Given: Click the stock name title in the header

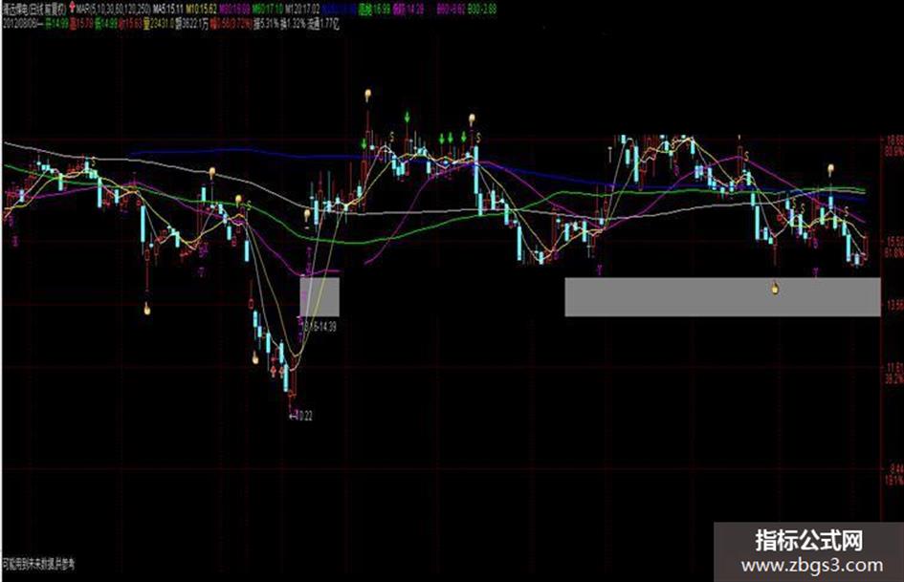Looking at the screenshot, I should 33,9.
